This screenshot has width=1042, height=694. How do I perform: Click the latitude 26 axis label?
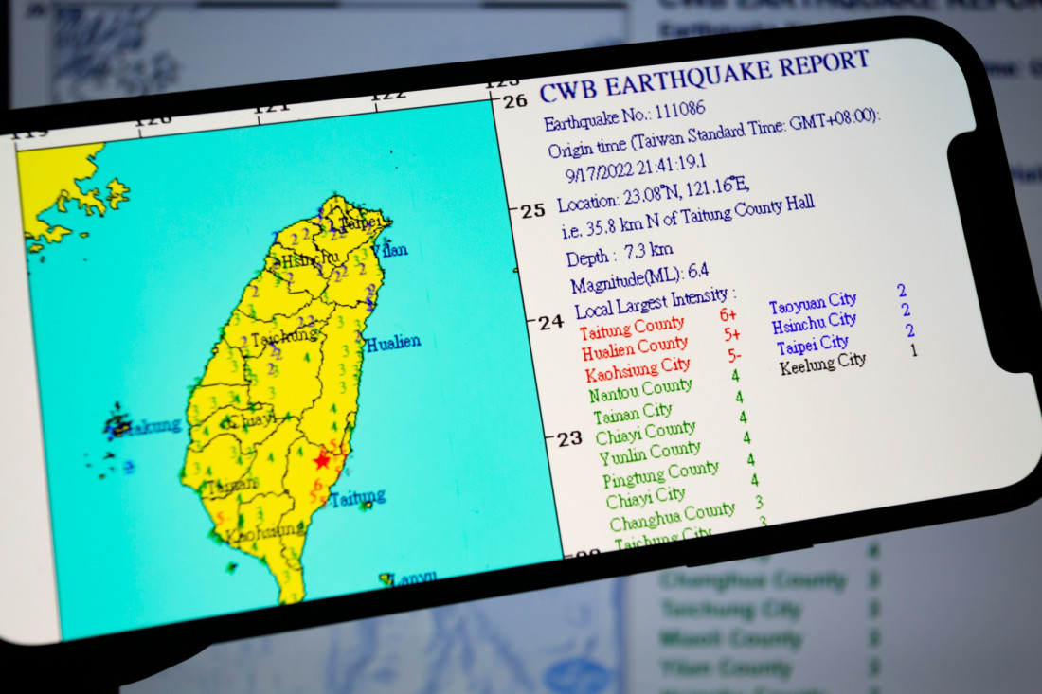tap(514, 101)
